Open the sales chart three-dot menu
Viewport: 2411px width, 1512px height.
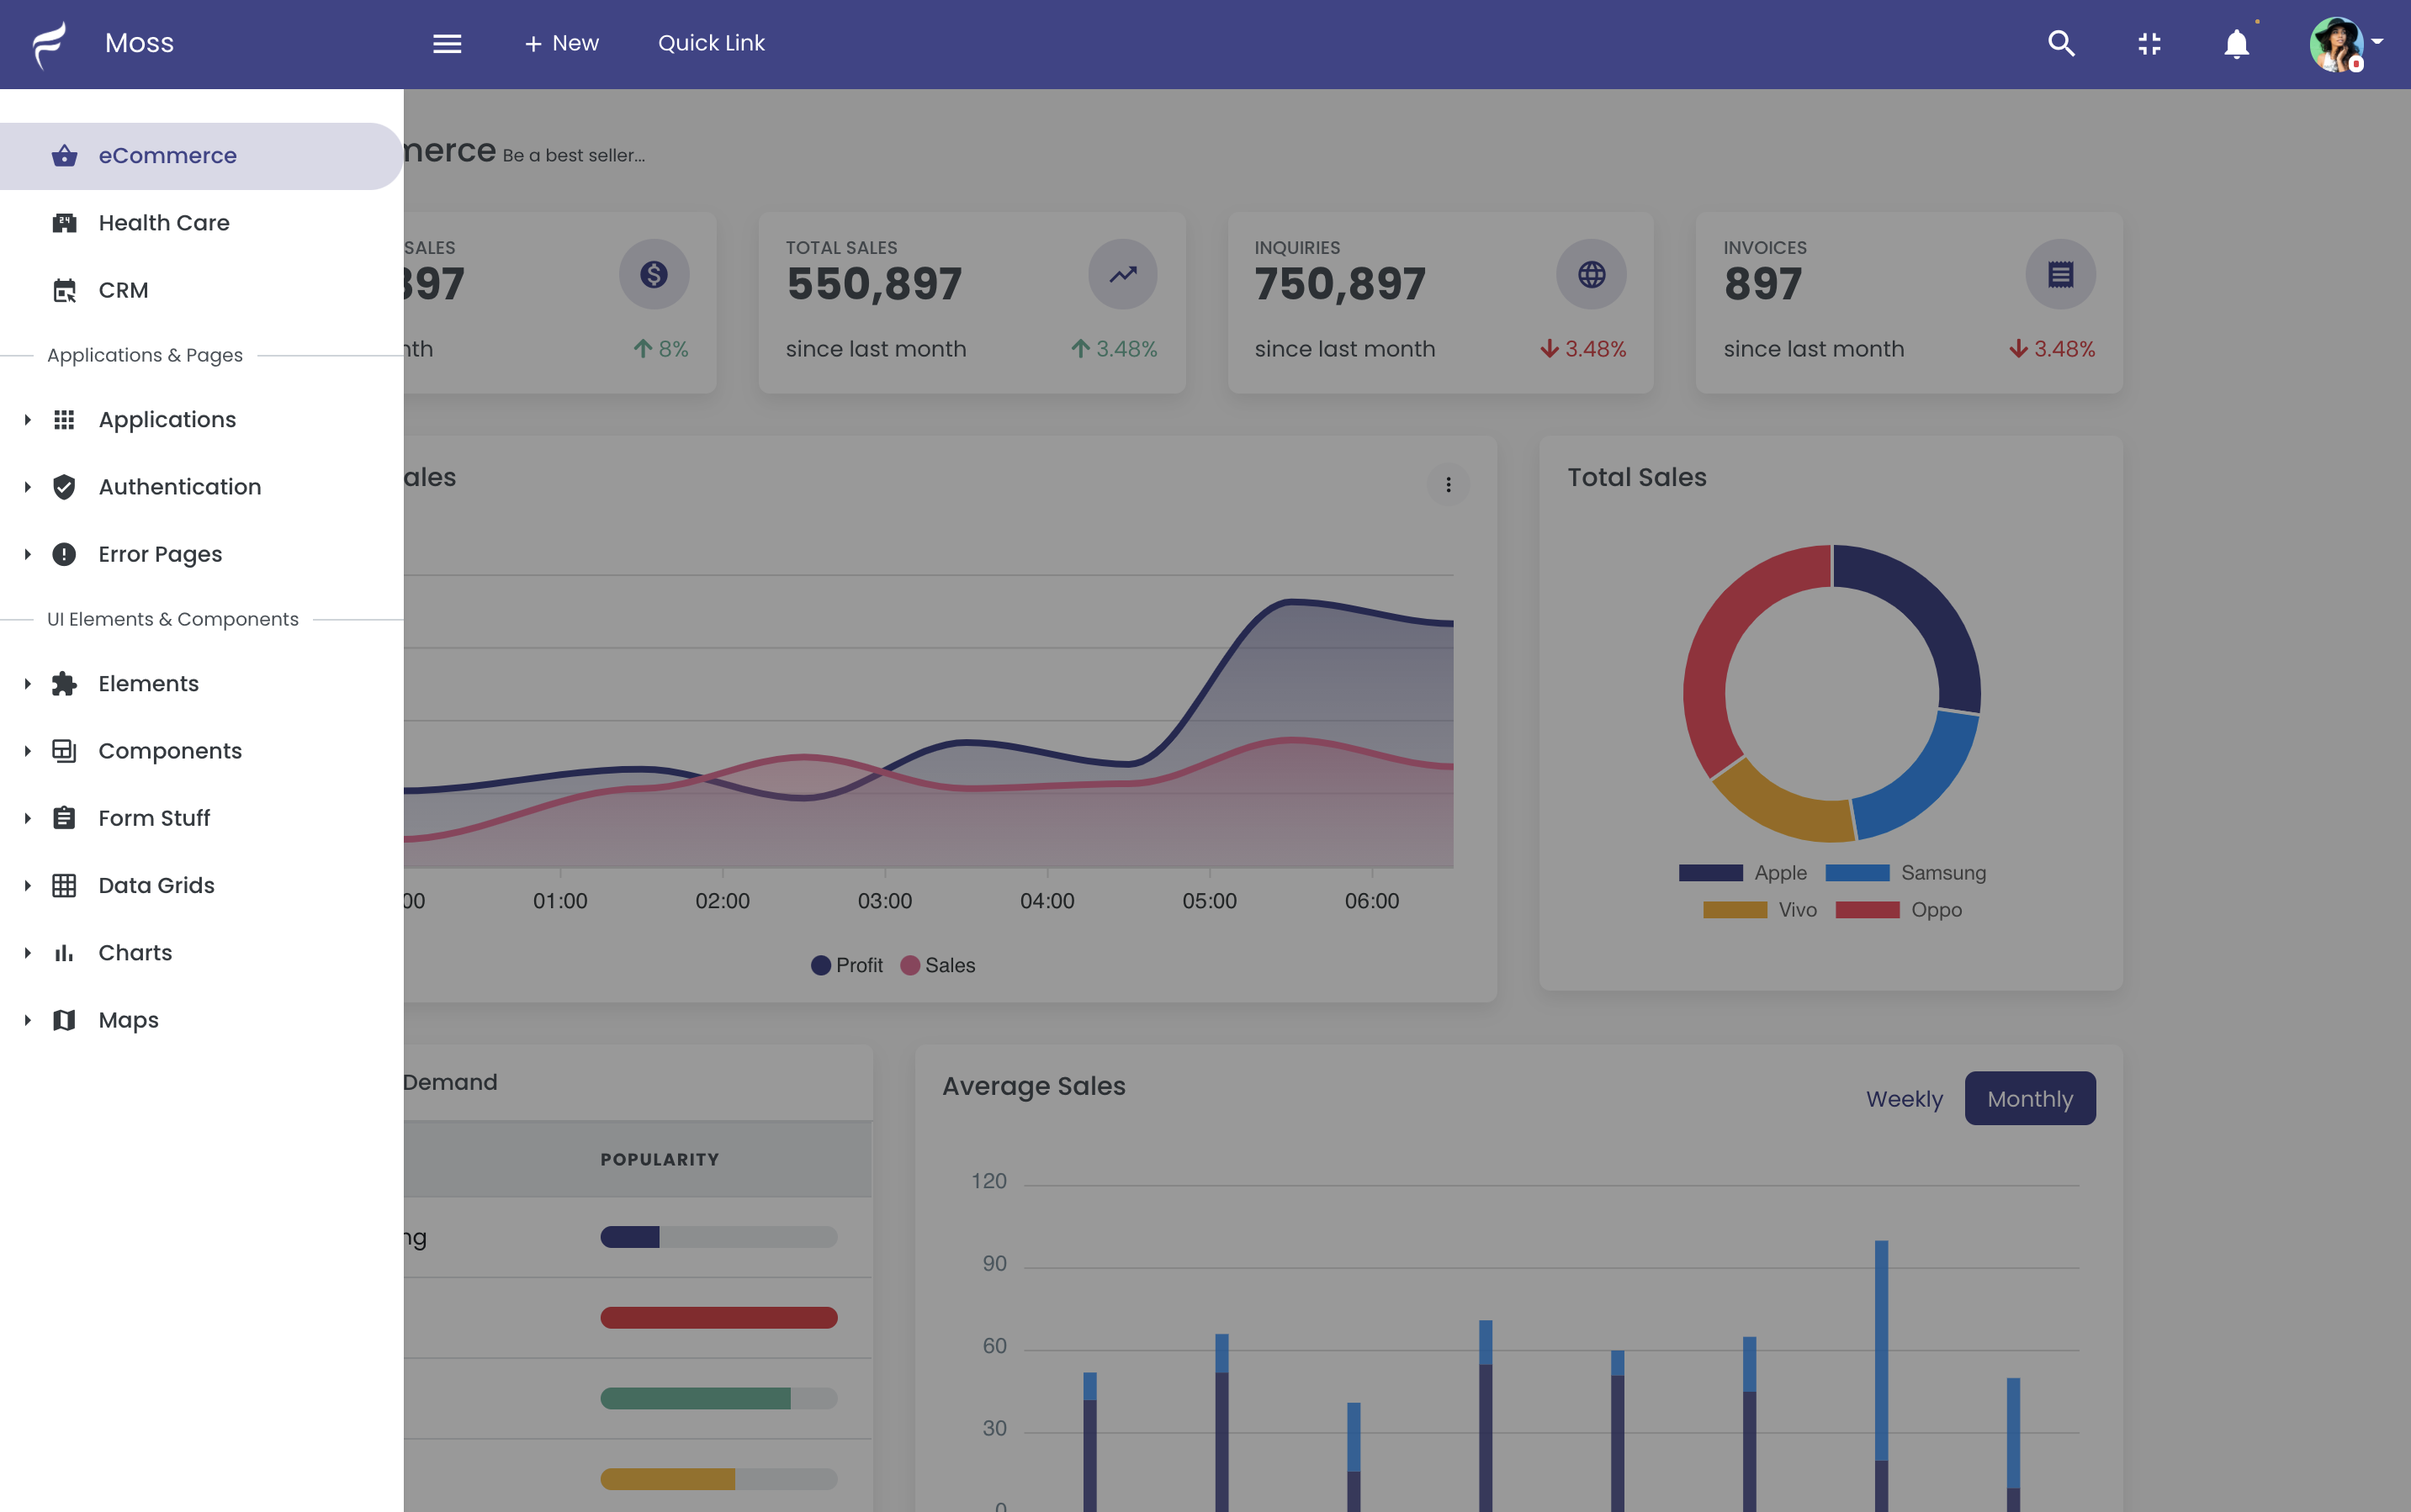pyautogui.click(x=1448, y=485)
